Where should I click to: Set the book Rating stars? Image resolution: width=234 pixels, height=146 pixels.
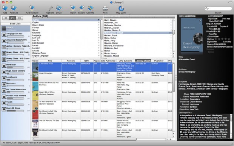(x=222, y=39)
